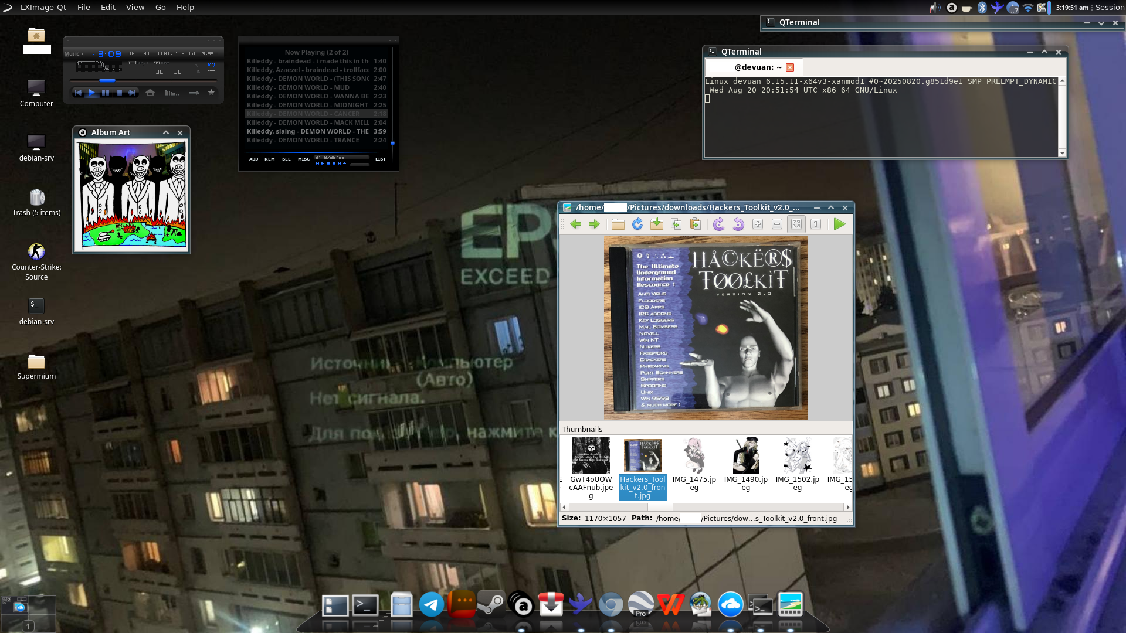Skip to previous track in music player
Viewport: 1126px width, 633px height.
coord(79,93)
